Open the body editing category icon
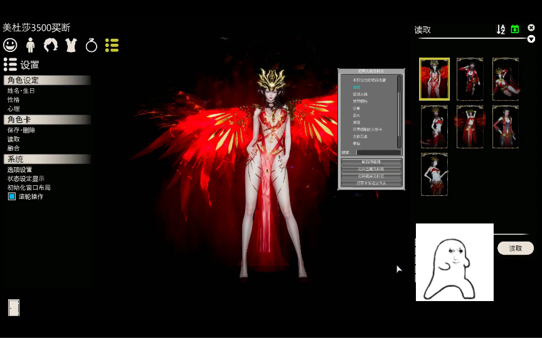Viewport: 542px width, 338px height. 30,45
